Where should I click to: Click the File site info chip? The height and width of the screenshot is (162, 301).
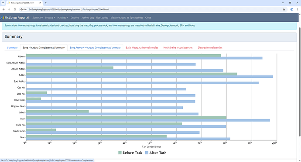pyautogui.click(x=24, y=10)
